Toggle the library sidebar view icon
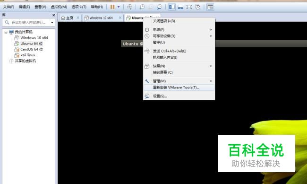The image size is (307, 184). 172,7
